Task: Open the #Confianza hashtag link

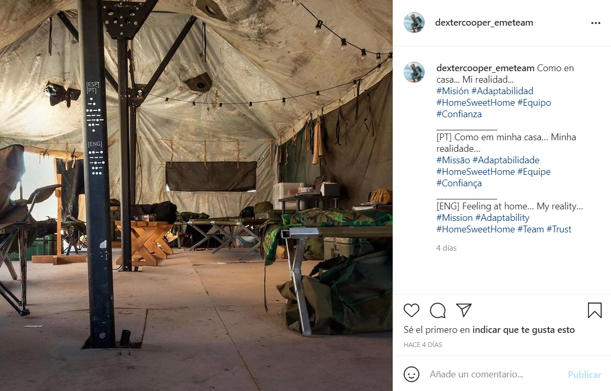Action: tap(459, 114)
